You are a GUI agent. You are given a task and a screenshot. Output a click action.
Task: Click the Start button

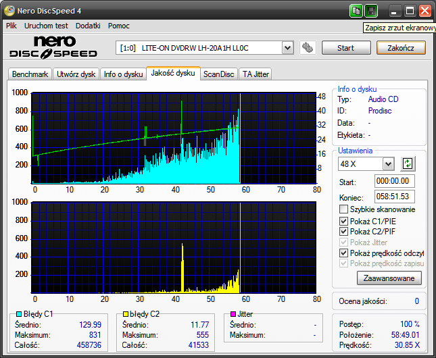346,48
